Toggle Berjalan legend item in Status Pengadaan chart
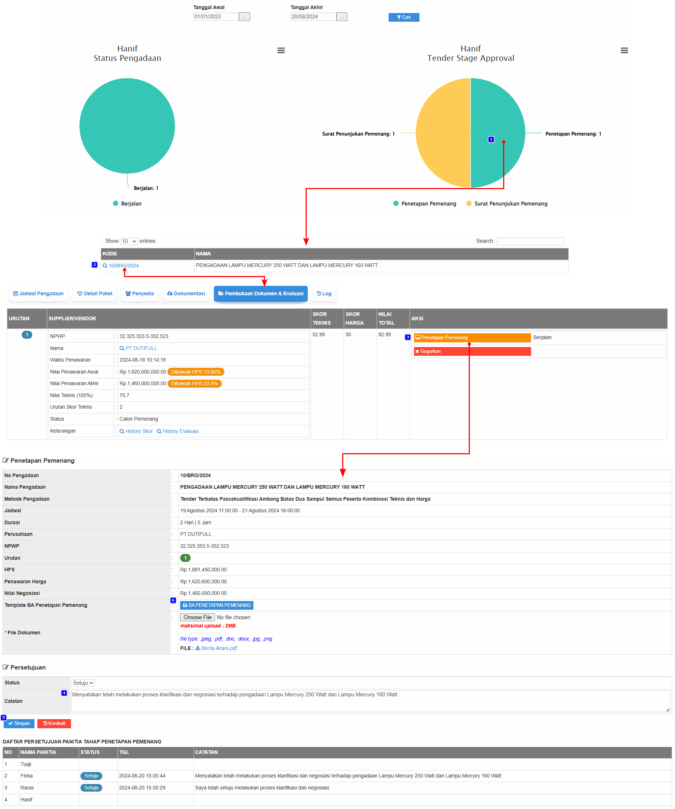The width and height of the screenshot is (675, 809). pyautogui.click(x=127, y=203)
